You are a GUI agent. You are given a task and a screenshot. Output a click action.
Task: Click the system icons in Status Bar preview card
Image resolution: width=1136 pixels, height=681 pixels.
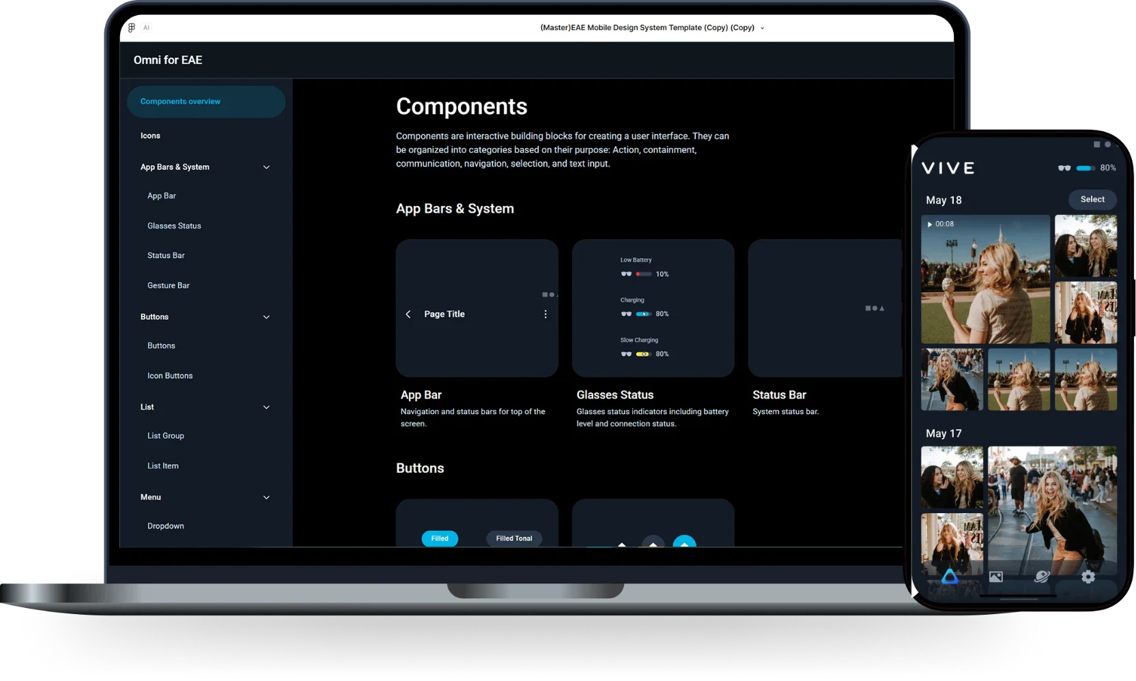pos(875,308)
